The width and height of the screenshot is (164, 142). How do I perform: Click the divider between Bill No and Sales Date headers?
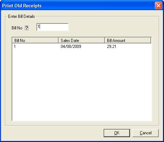58,40
